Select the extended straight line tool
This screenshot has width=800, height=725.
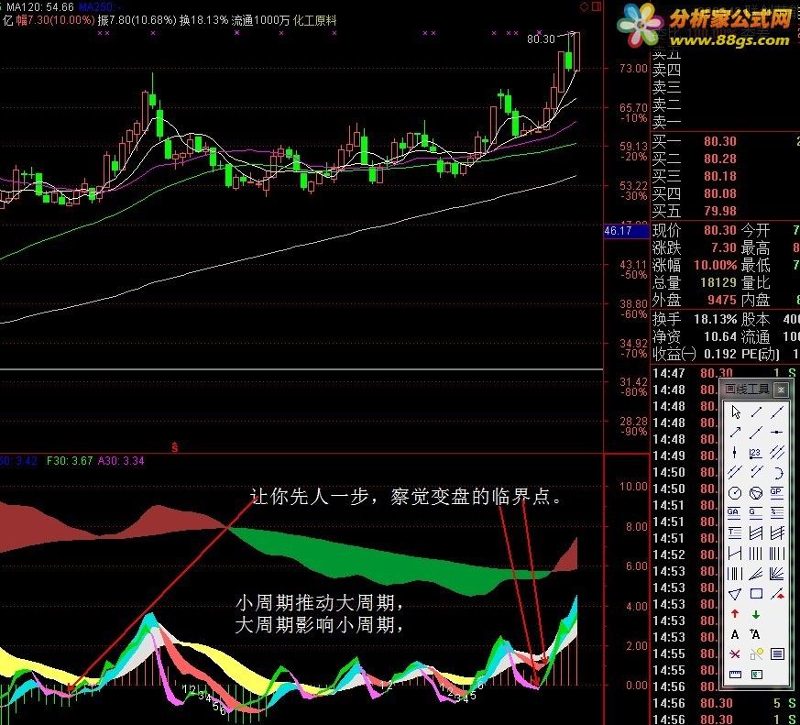pos(777,412)
